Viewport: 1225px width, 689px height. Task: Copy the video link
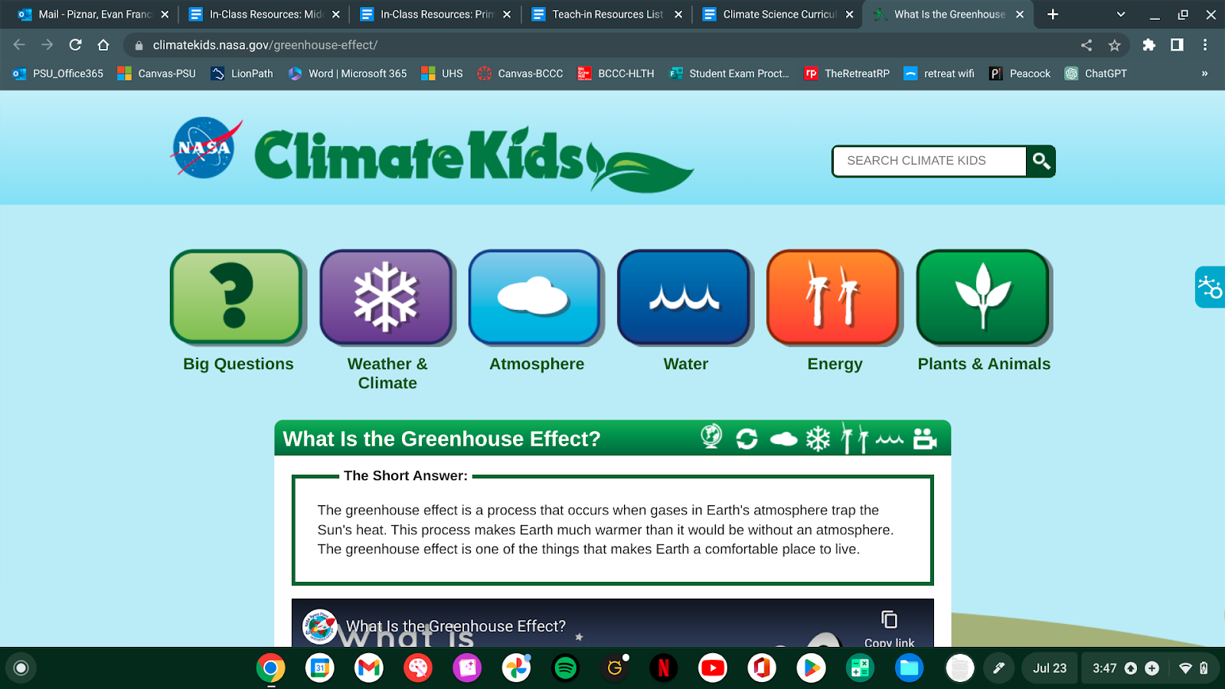(x=889, y=628)
